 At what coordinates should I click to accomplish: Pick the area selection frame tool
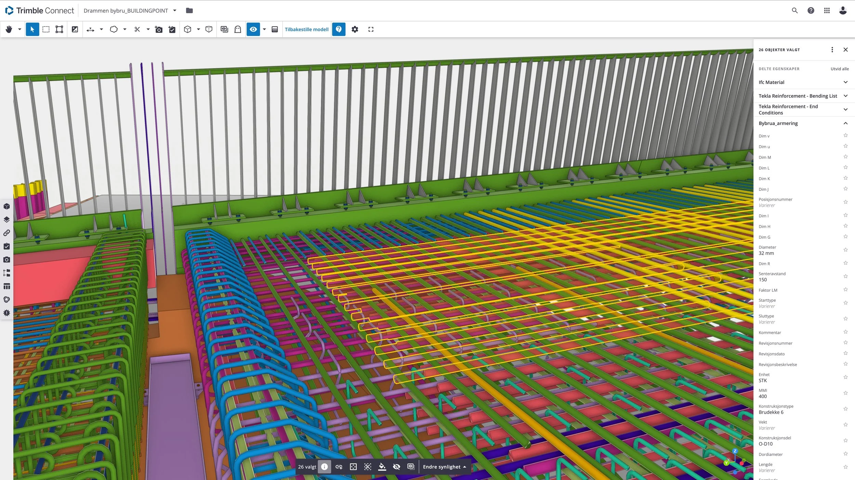pyautogui.click(x=60, y=29)
